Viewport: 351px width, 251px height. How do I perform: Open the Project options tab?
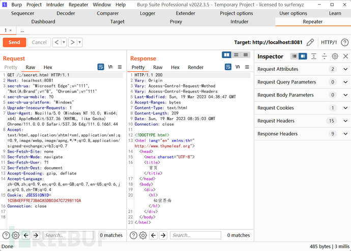click(x=237, y=13)
